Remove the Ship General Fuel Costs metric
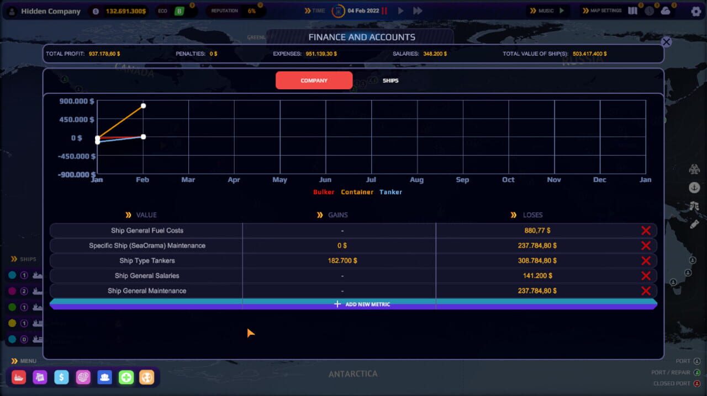This screenshot has height=396, width=707. click(645, 231)
